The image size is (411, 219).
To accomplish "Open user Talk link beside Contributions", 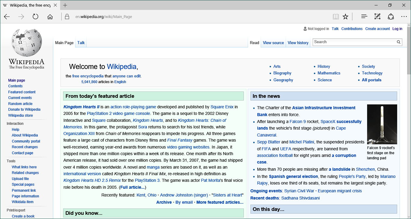I will (335, 29).
